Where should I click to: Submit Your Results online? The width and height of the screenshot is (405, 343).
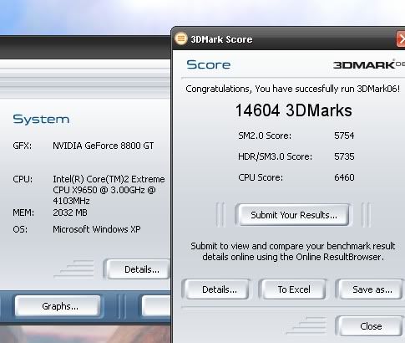[x=294, y=215]
